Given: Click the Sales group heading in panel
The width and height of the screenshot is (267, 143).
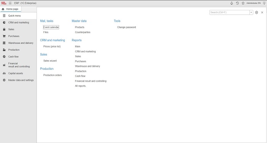Looking at the screenshot, I should (43, 55).
